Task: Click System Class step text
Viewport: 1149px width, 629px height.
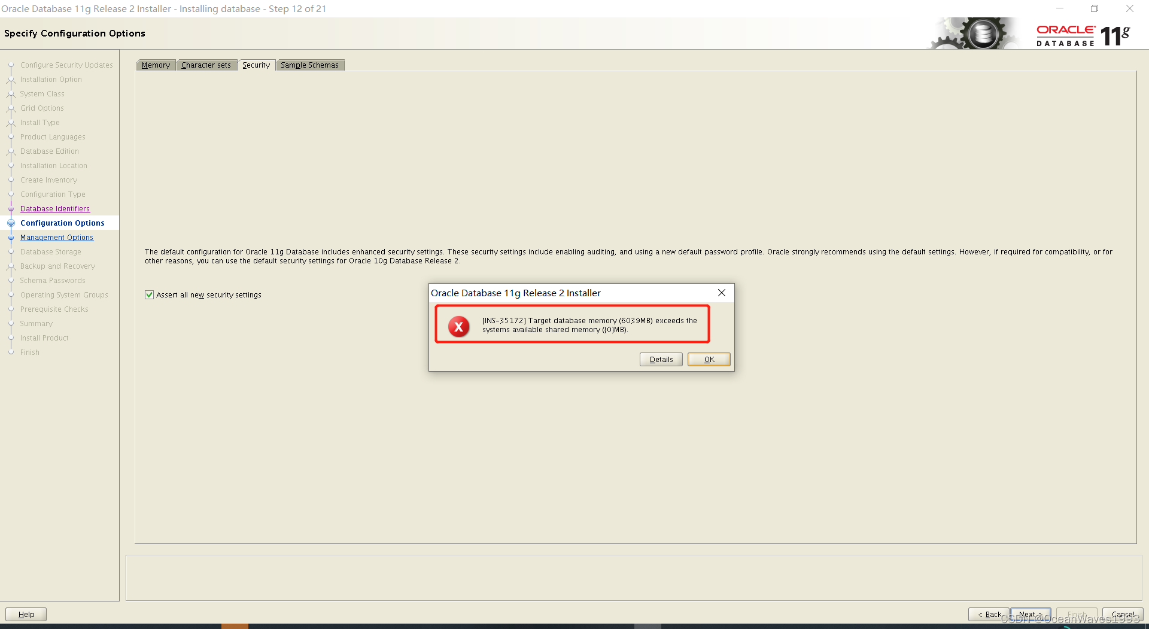Action: 42,94
